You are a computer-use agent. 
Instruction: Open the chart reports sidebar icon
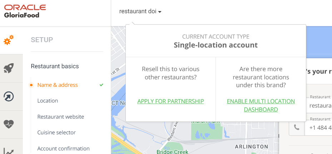pyautogui.click(x=9, y=151)
